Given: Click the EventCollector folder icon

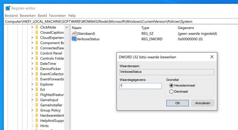Looking at the screenshot, I should pos(37,74).
